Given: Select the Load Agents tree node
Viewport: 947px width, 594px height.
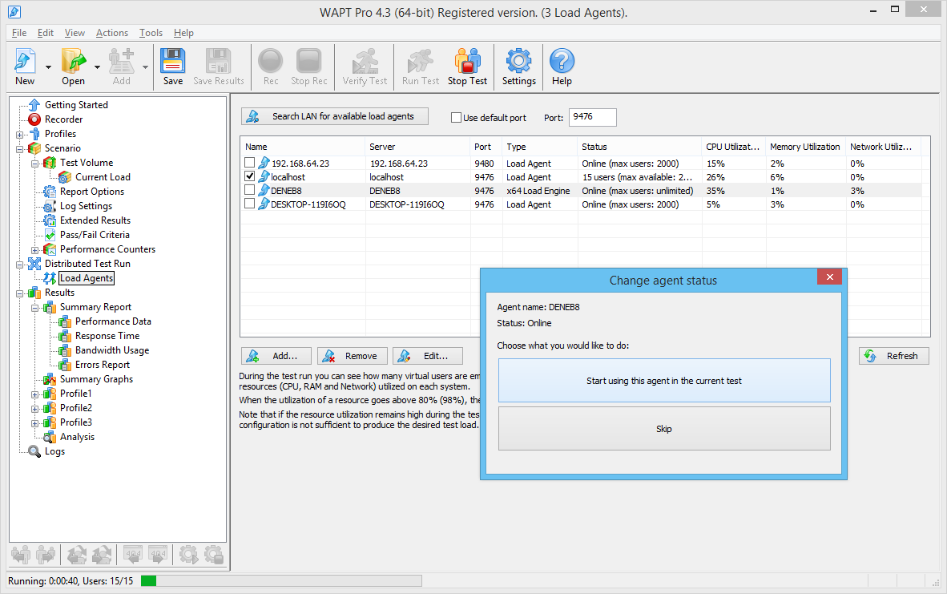Looking at the screenshot, I should click(x=87, y=278).
